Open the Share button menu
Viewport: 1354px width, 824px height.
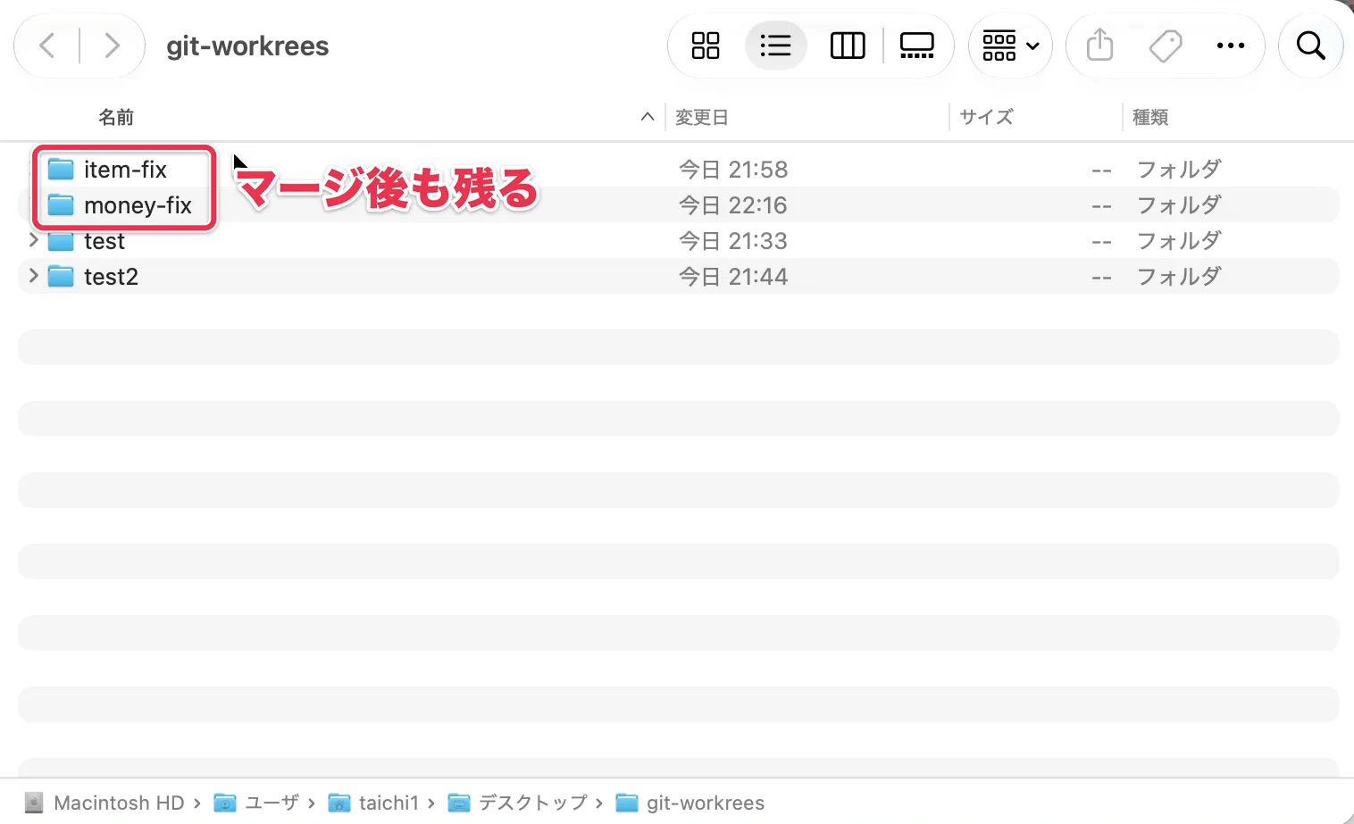(1099, 46)
